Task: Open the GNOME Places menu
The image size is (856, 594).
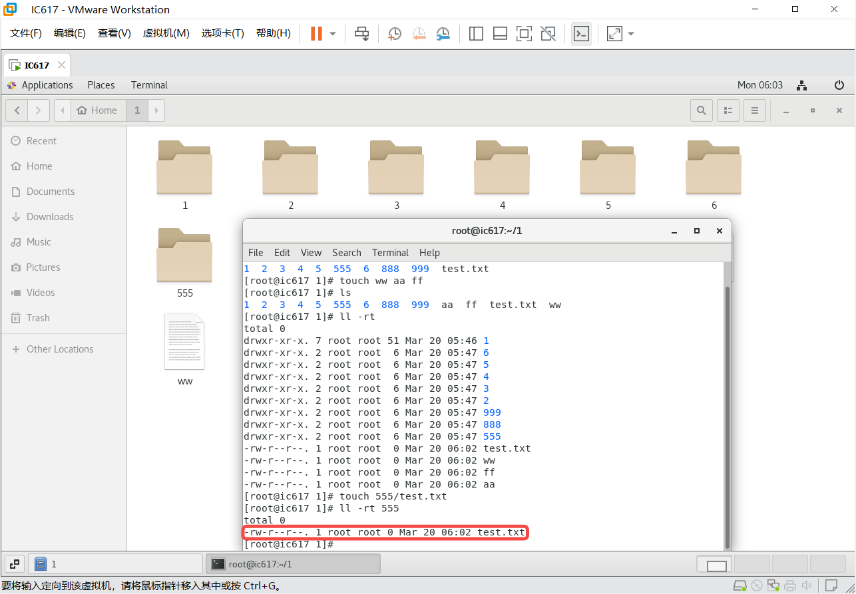Action: click(x=101, y=85)
